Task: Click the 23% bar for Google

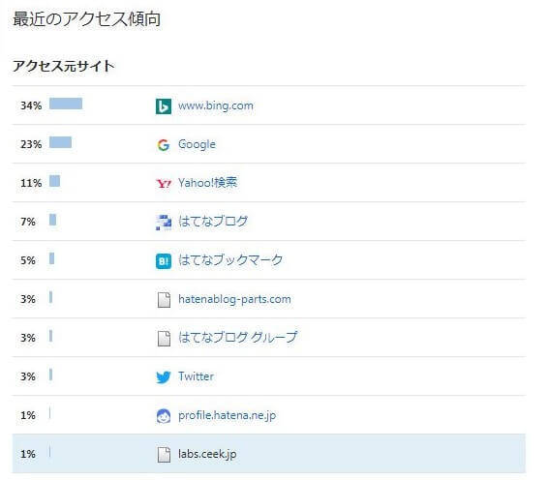Action: click(x=60, y=142)
